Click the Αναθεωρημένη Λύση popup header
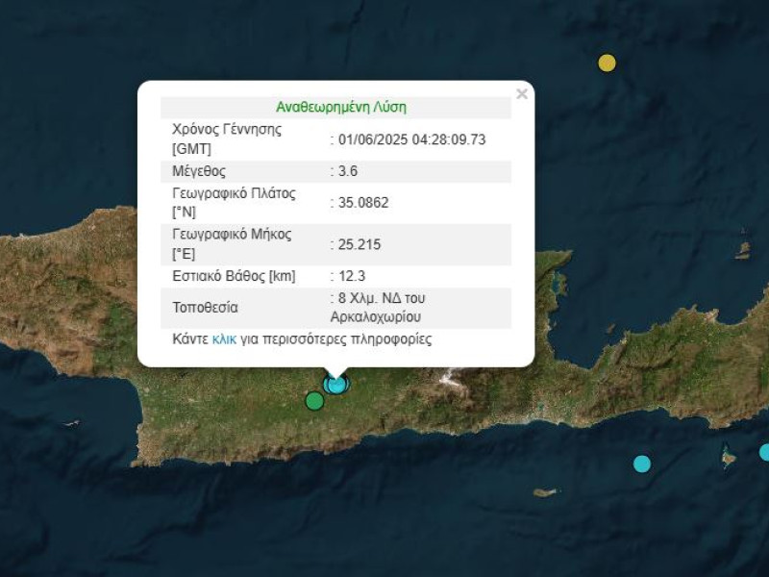Screen dimensions: 769x577 point(342,106)
